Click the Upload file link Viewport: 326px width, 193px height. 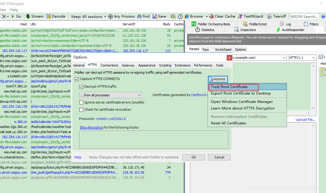[x=305, y=120]
